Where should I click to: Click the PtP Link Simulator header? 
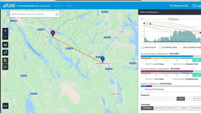(x=149, y=12)
